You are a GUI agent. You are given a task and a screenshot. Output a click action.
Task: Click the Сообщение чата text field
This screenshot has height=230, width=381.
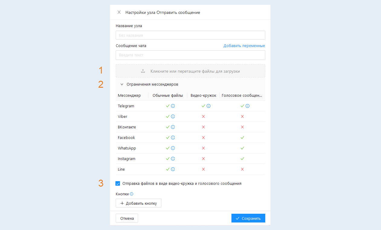pyautogui.click(x=190, y=55)
